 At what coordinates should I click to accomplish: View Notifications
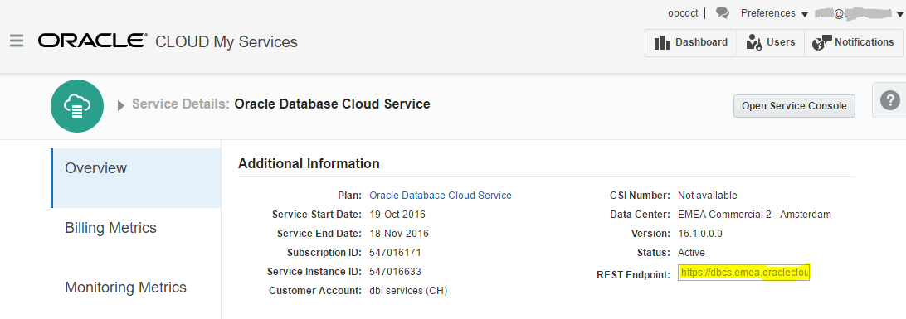tap(854, 43)
